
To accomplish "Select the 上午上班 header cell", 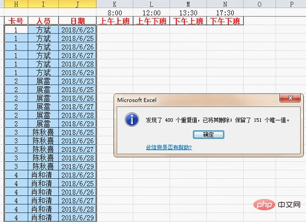I will point(115,21).
